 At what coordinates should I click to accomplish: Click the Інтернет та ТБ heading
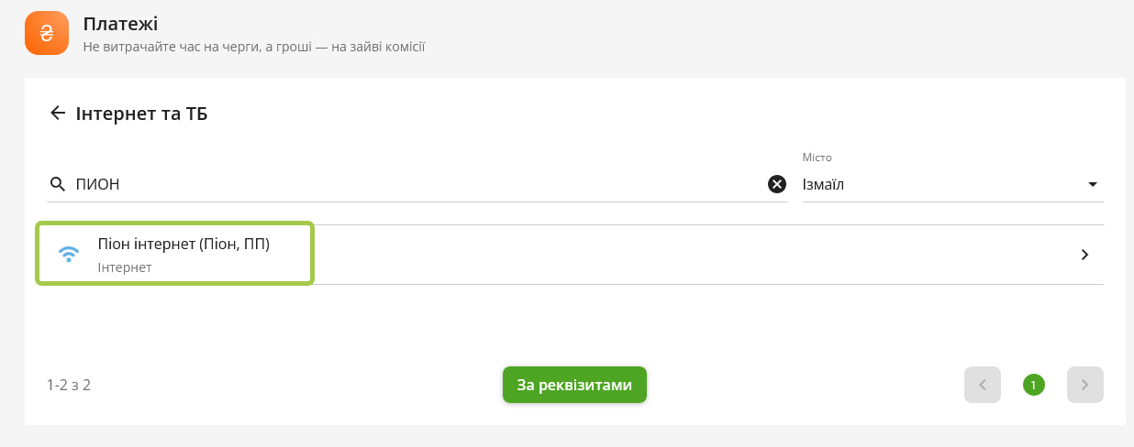click(x=141, y=114)
